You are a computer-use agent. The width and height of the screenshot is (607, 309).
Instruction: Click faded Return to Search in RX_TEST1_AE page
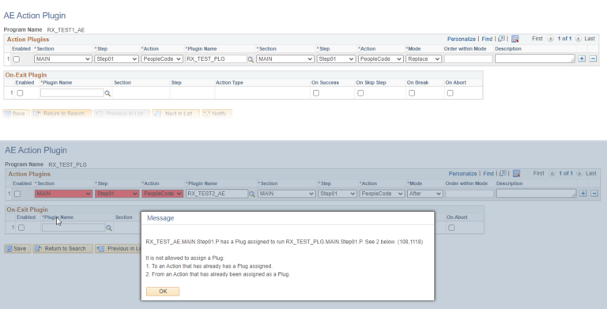pos(61,114)
